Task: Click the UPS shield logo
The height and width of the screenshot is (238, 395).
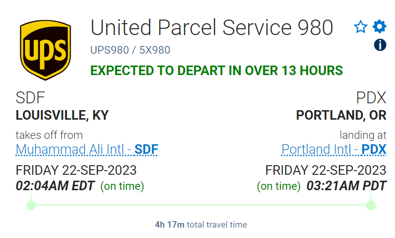Action: pyautogui.click(x=45, y=50)
